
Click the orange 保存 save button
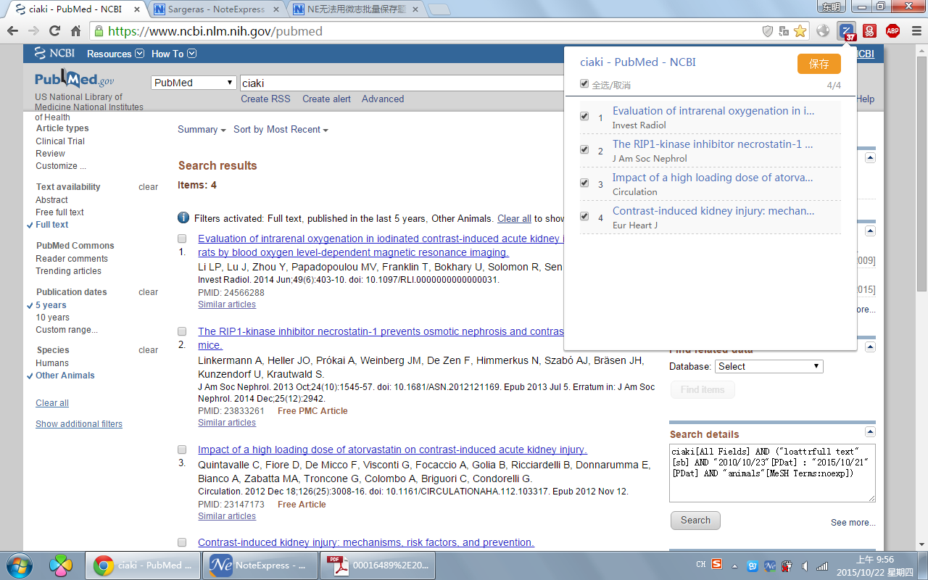click(819, 64)
